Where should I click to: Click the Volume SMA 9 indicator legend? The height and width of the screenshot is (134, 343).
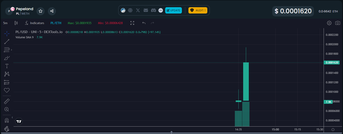[x=25, y=37]
